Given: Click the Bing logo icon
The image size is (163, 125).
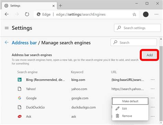Looking at the screenshot, I should [20, 80].
